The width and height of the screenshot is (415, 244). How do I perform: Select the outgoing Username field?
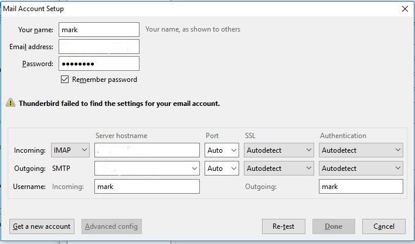pyautogui.click(x=361, y=187)
